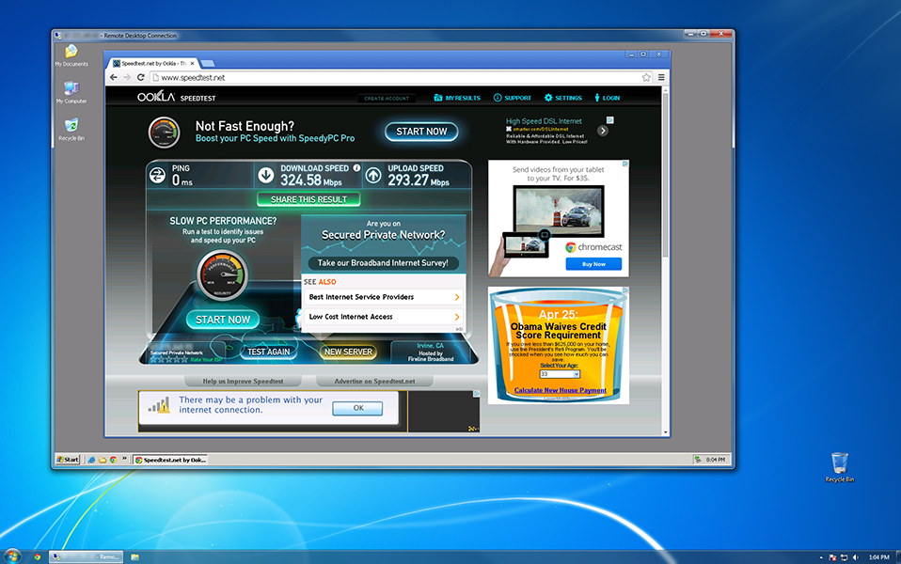Viewport: 901px width, 564px height.
Task: Click the host tray volume speaker icon
Action: (856, 557)
